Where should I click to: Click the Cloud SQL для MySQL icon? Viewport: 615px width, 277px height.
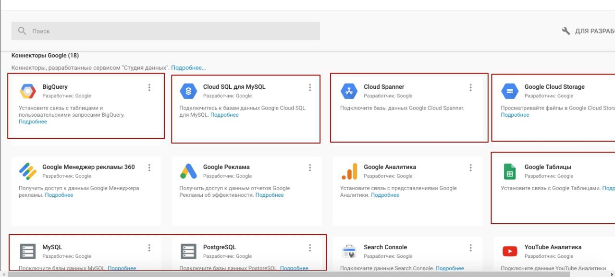click(x=188, y=91)
